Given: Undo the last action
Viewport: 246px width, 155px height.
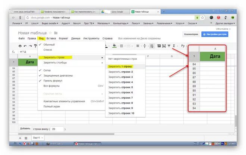Looking at the screenshot, I should click(25, 46).
